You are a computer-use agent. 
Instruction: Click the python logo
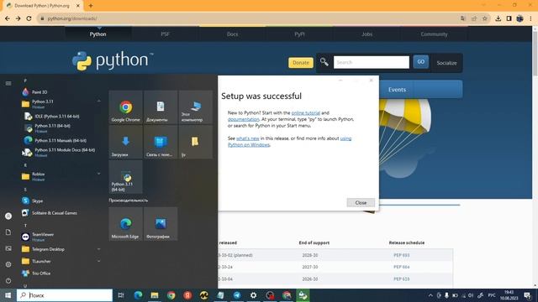(x=113, y=60)
